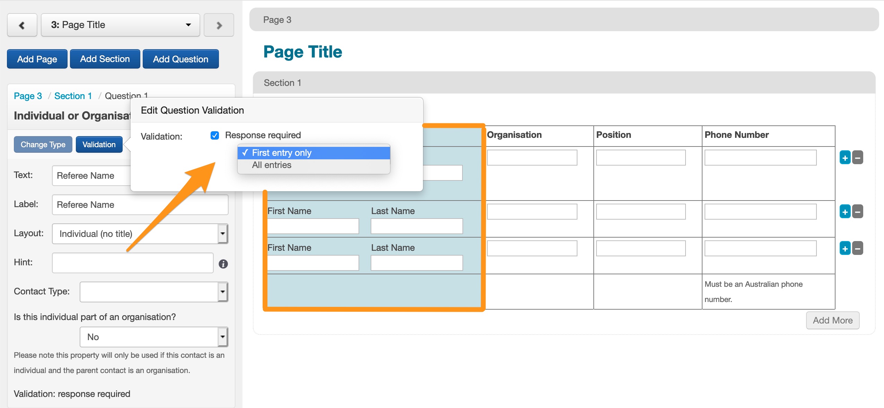Choose 'First entry only' option
This screenshot has height=408, width=884.
pos(281,153)
